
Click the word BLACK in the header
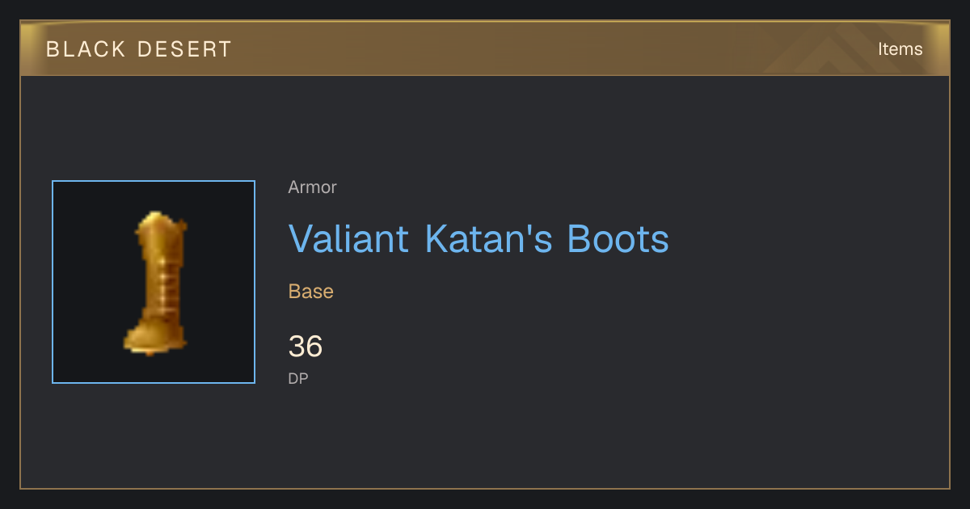[x=85, y=49]
